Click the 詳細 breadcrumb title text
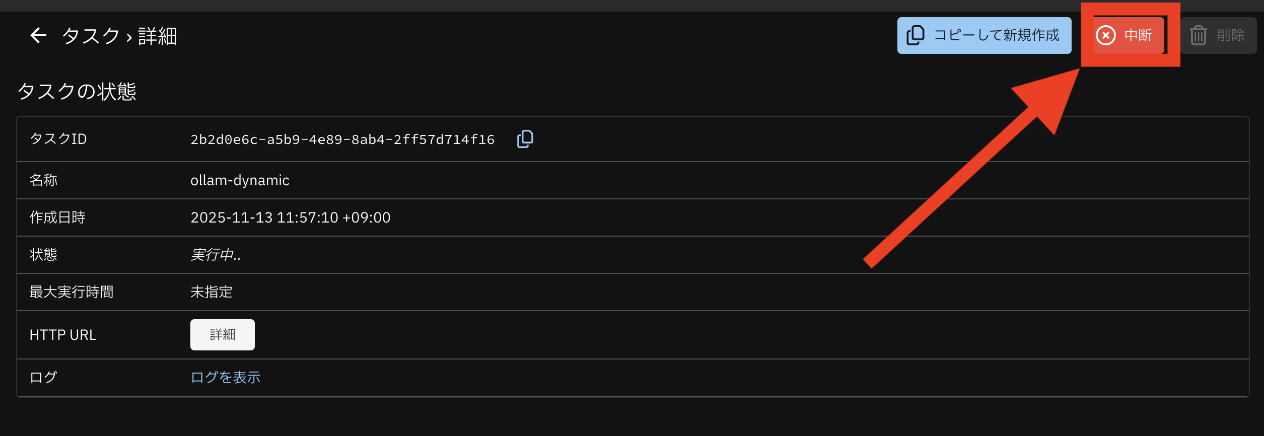The height and width of the screenshot is (436, 1264). [158, 36]
